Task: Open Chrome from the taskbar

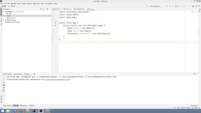Action: pyautogui.click(x=21, y=111)
